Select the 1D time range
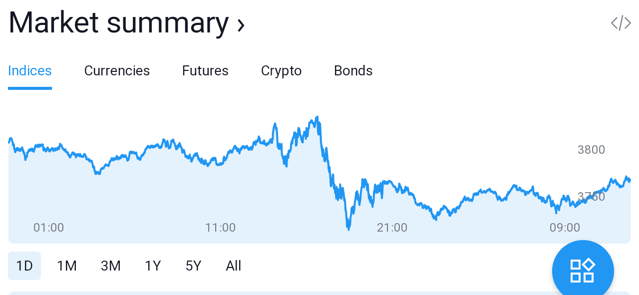 [x=24, y=266]
